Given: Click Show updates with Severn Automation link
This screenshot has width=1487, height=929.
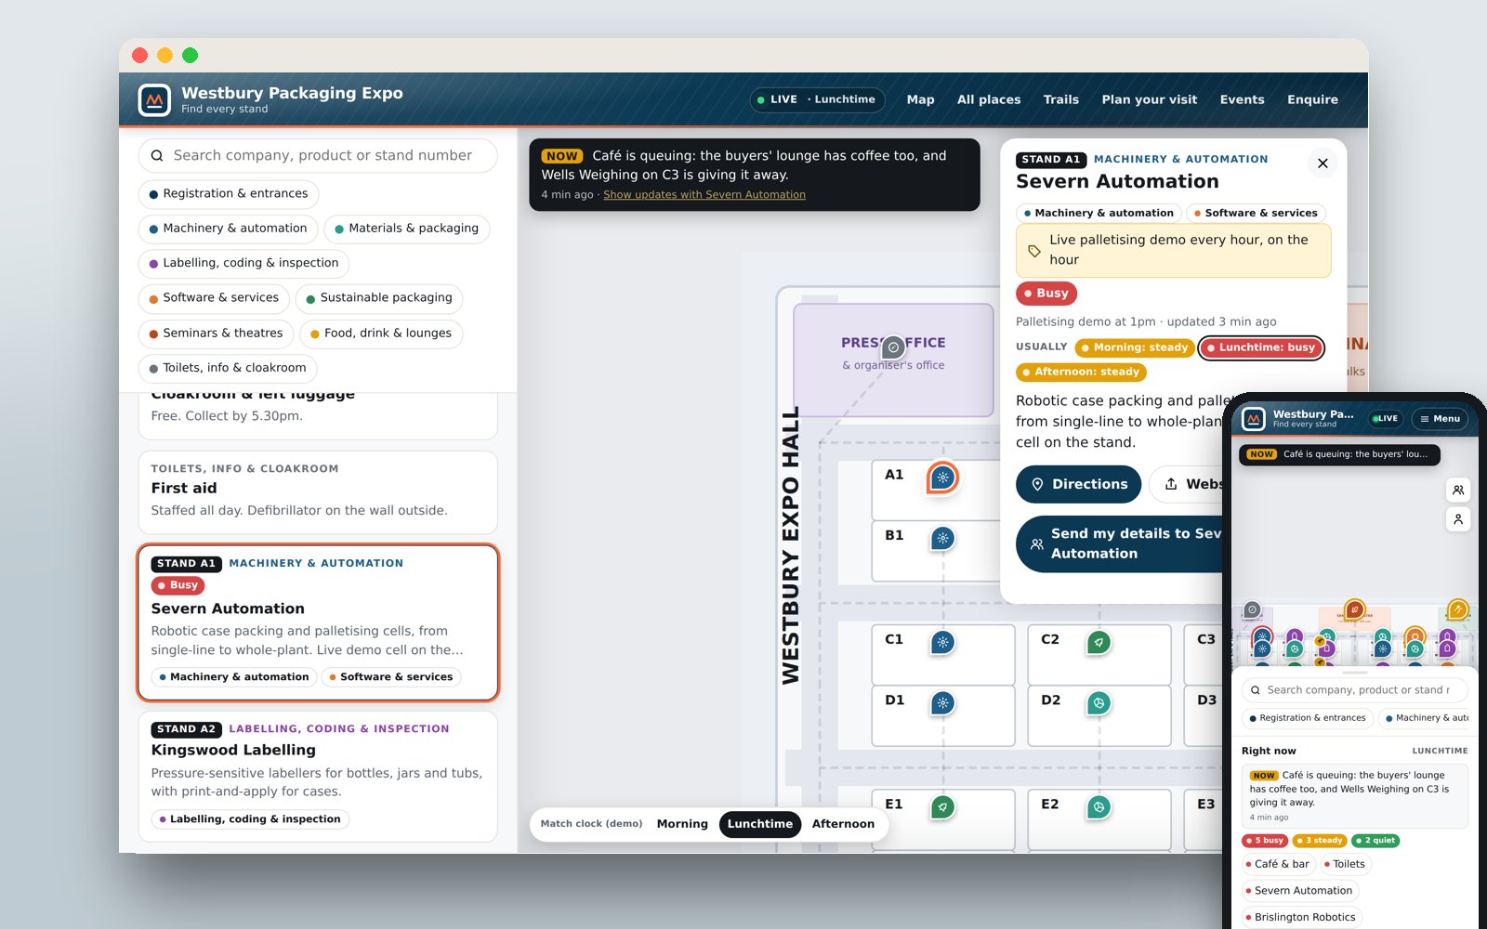Looking at the screenshot, I should [x=704, y=195].
